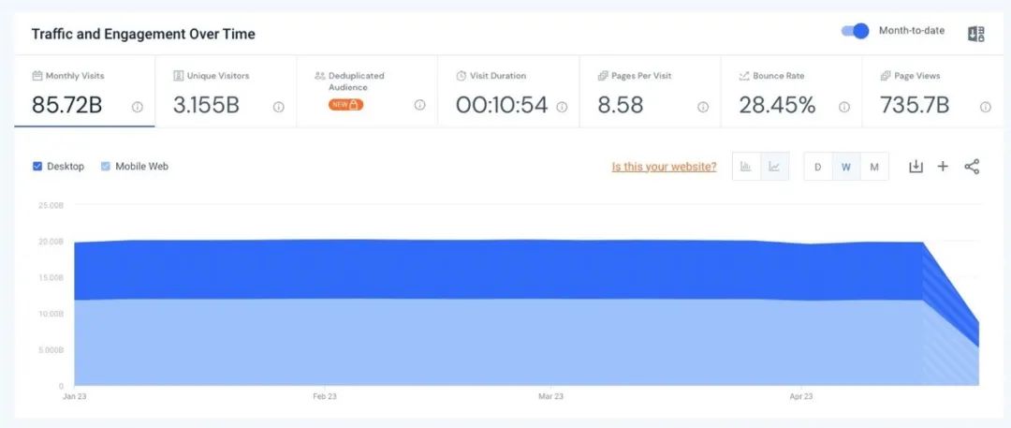The width and height of the screenshot is (1011, 428).
Task: Click the 20.00B y-axis label
Action: 51,242
